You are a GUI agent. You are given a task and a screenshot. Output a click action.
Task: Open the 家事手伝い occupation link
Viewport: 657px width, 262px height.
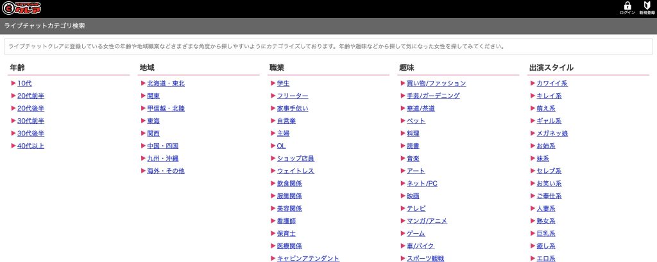tap(293, 109)
